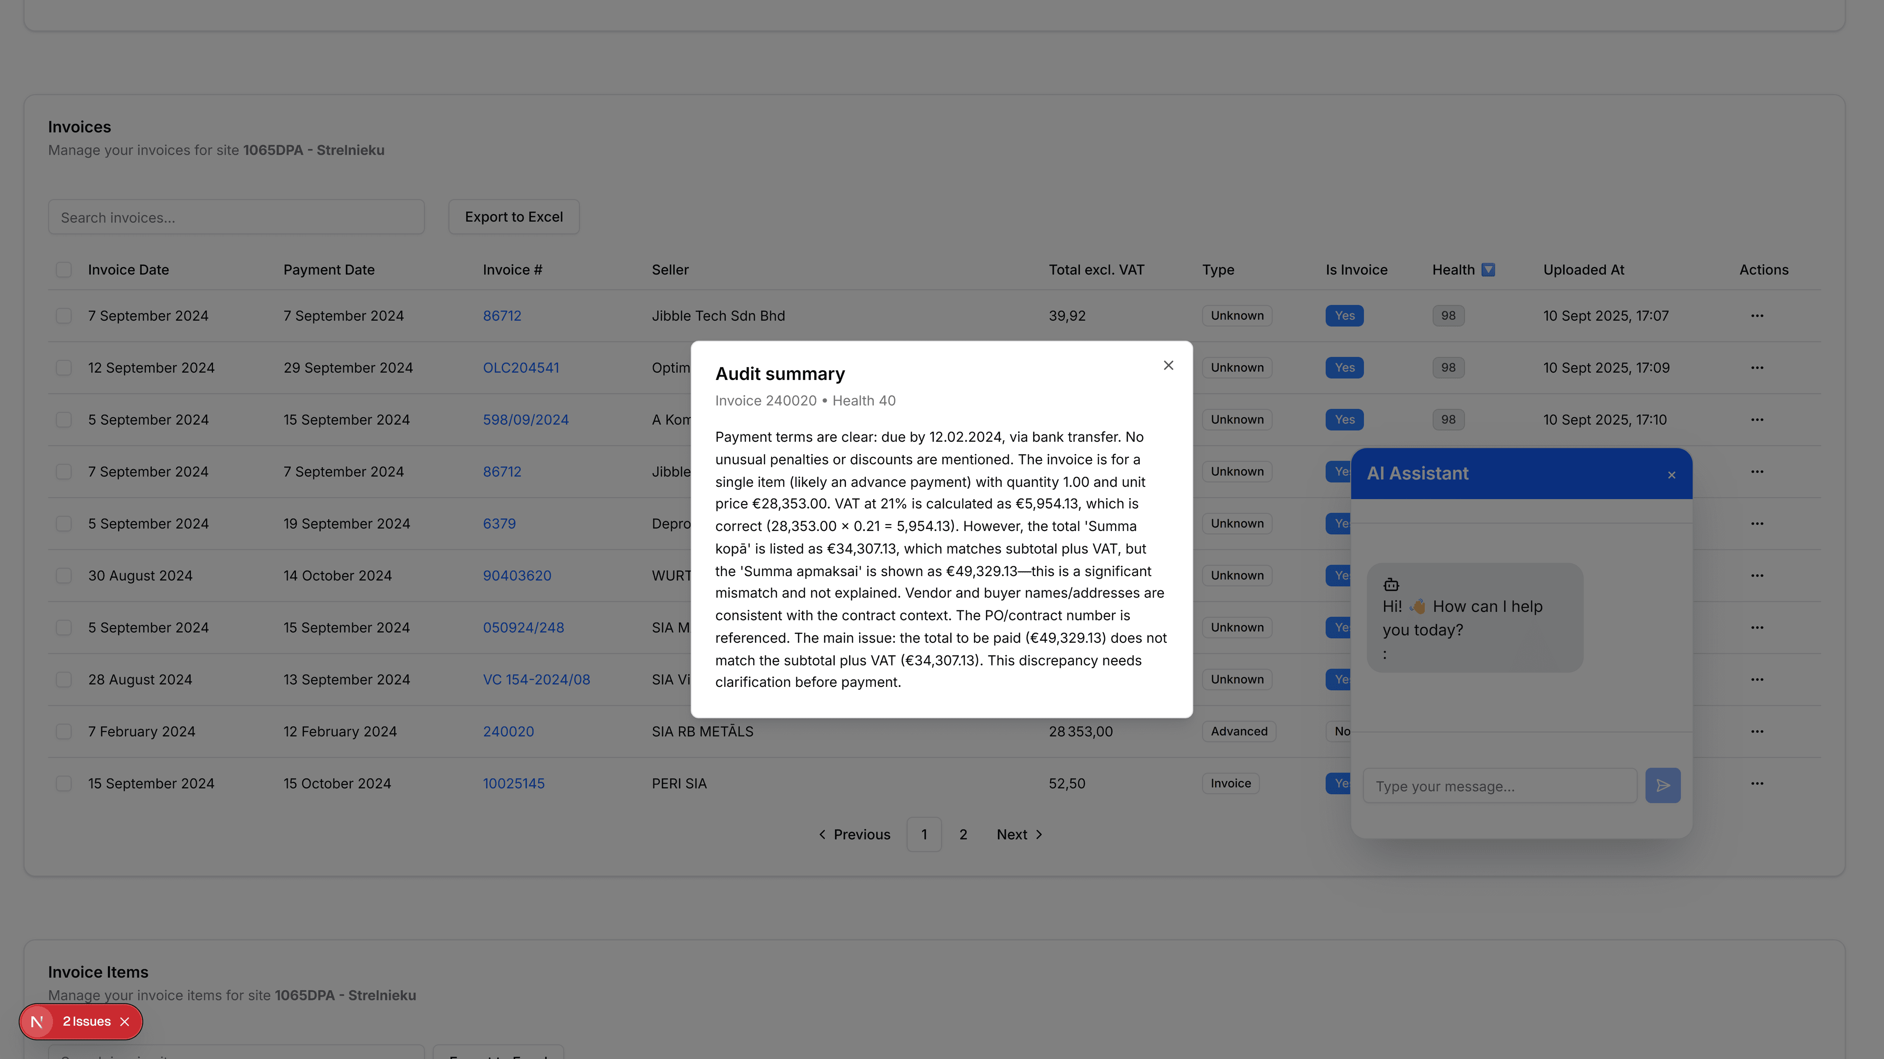Click the Type your message input field
Image resolution: width=1884 pixels, height=1059 pixels.
point(1499,785)
